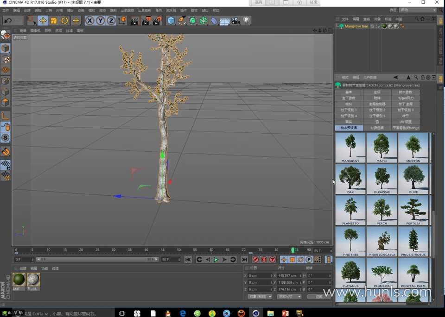Record active objects keyframe button
Viewport: 445px width, 317px height.
(255, 260)
